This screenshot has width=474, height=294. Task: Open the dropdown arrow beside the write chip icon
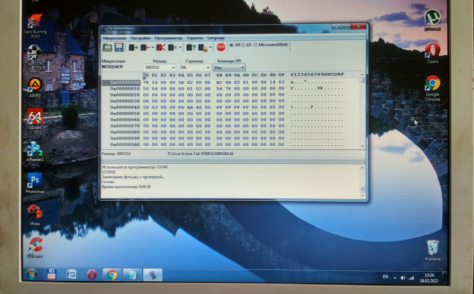[152, 48]
